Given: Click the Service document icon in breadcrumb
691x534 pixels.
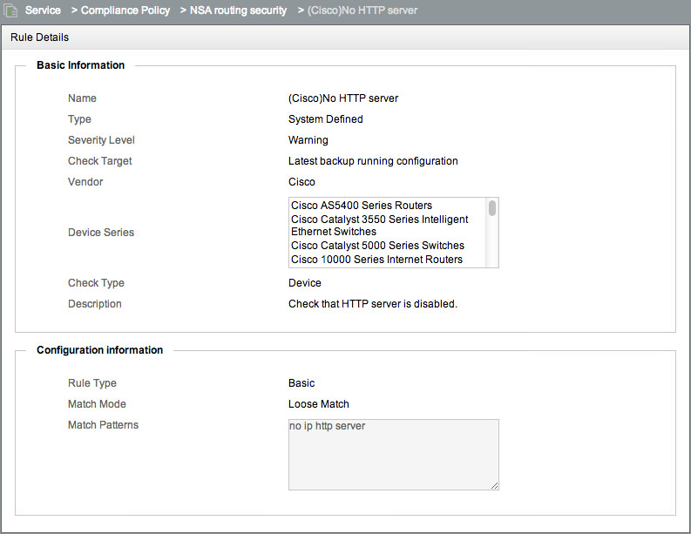Looking at the screenshot, I should pyautogui.click(x=10, y=10).
